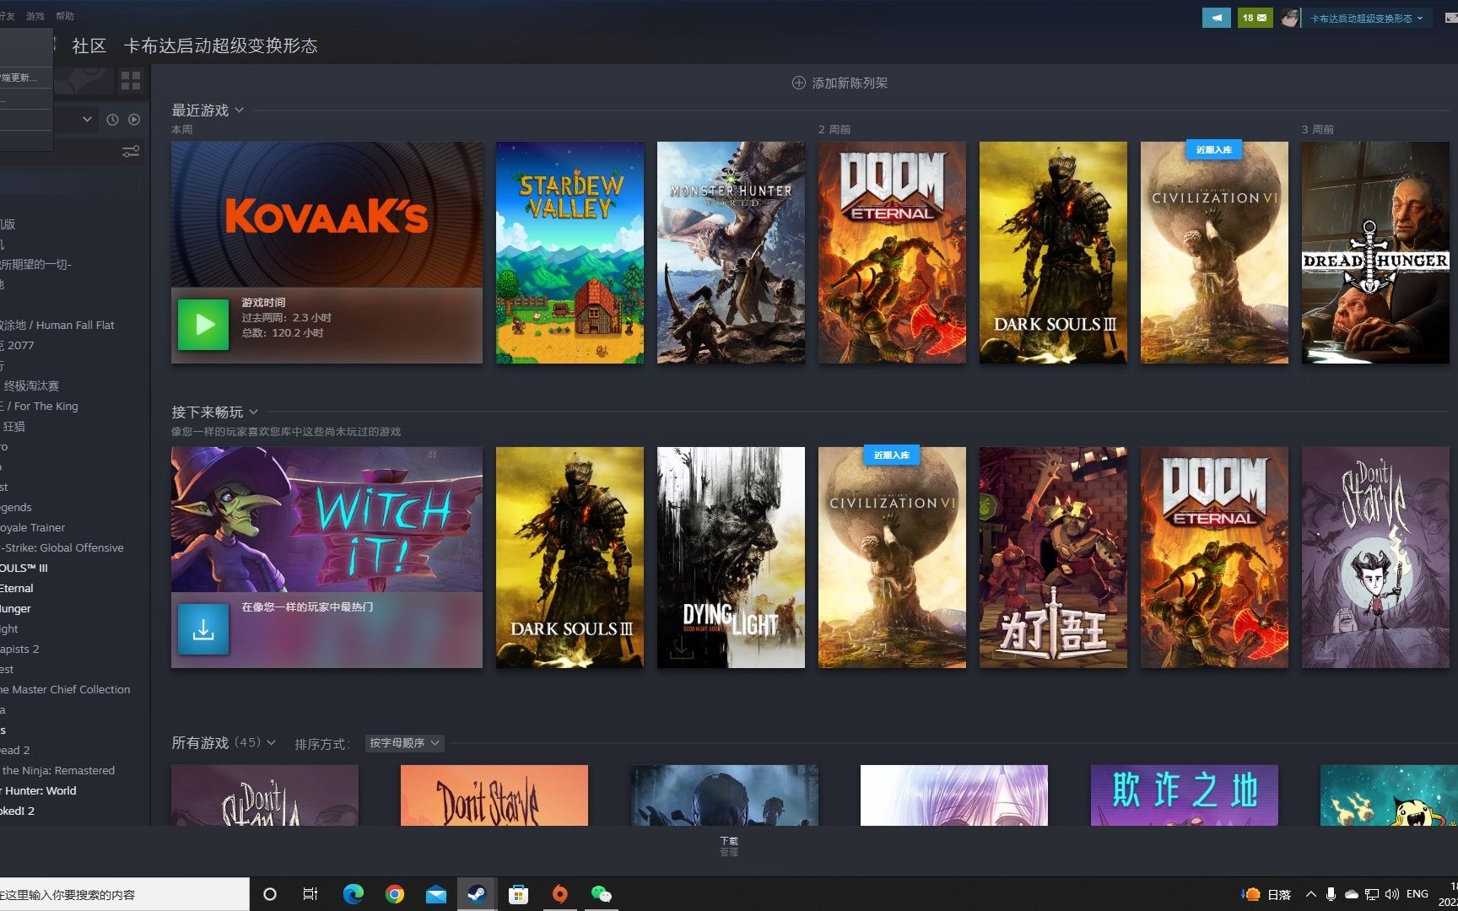
Task: Select Strike: Global Offensive in sidebar
Action: pyautogui.click(x=62, y=547)
